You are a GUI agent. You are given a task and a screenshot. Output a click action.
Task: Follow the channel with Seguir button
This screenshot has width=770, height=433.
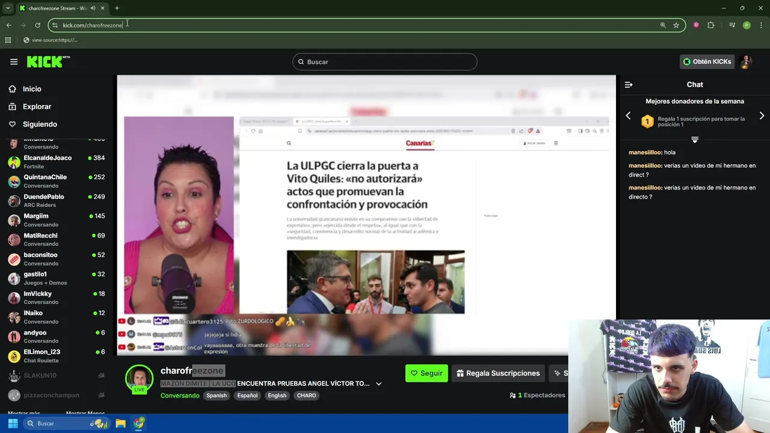[x=427, y=373]
